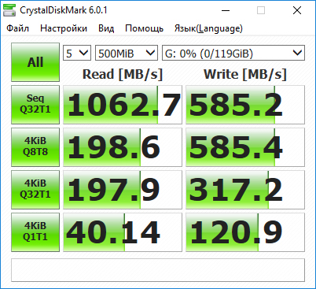Open the Помощь menu

144,28
